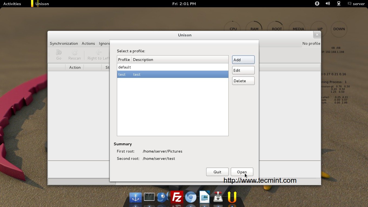Viewport: 368px width, 207px height.
Task: Click the accessibility icon in top bar
Action: pyautogui.click(x=317, y=4)
